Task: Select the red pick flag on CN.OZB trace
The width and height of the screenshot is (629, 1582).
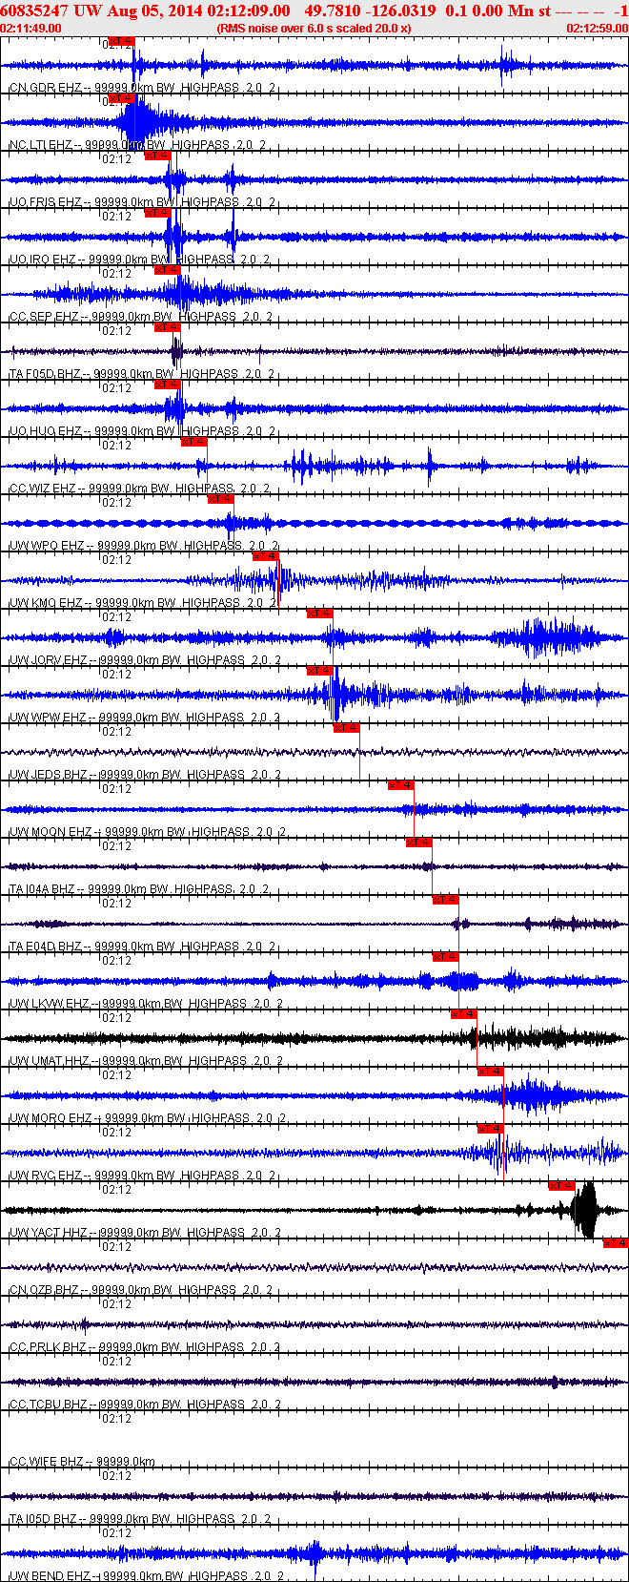Action: 616,1243
